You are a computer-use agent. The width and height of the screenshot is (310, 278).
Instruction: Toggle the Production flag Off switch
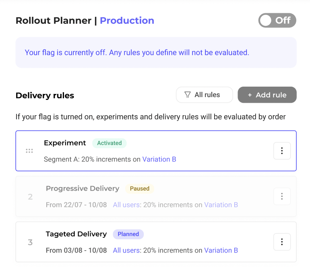click(277, 21)
